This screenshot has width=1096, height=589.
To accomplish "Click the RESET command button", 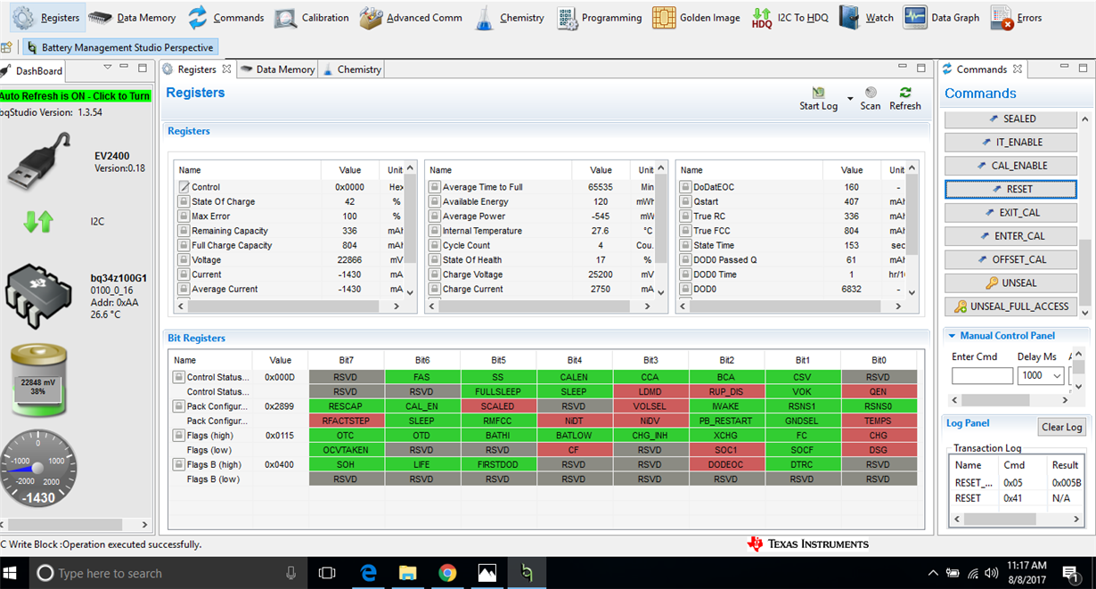I will point(1011,189).
